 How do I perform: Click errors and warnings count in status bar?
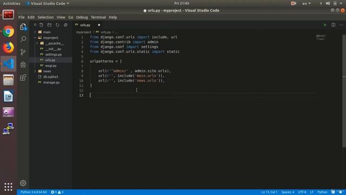click(57, 192)
